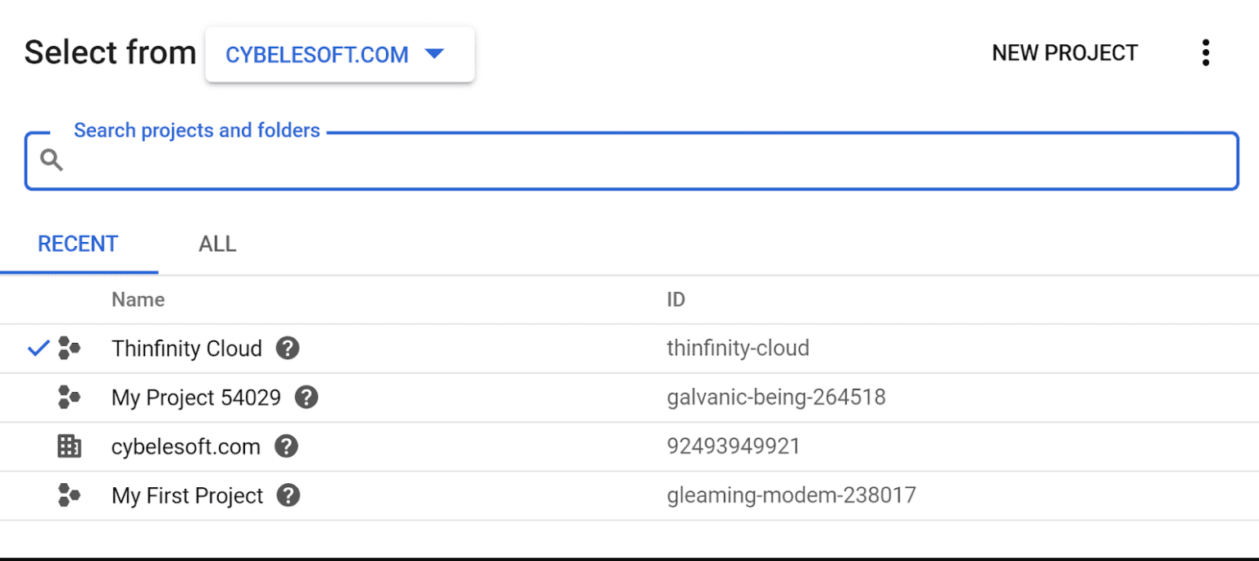The width and height of the screenshot is (1259, 561).
Task: Click the Search projects and folders field
Action: pyautogui.click(x=574, y=161)
